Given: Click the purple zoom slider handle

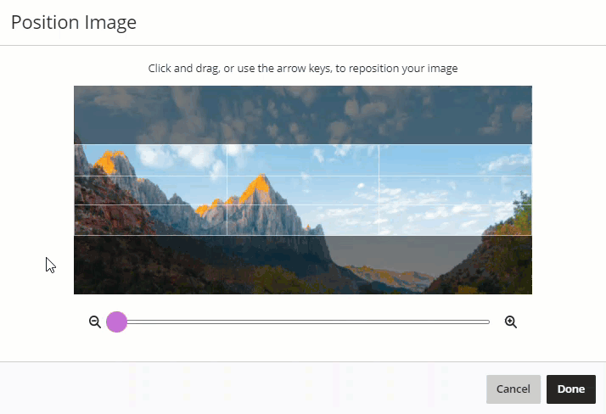Looking at the screenshot, I should (117, 322).
